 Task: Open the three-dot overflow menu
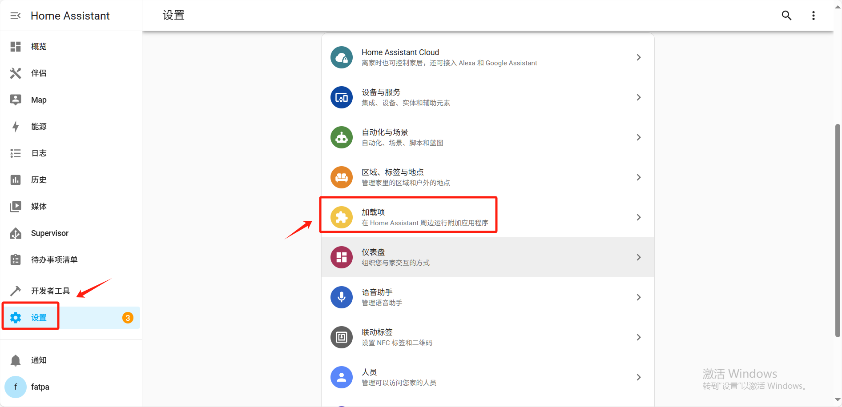[x=814, y=16]
